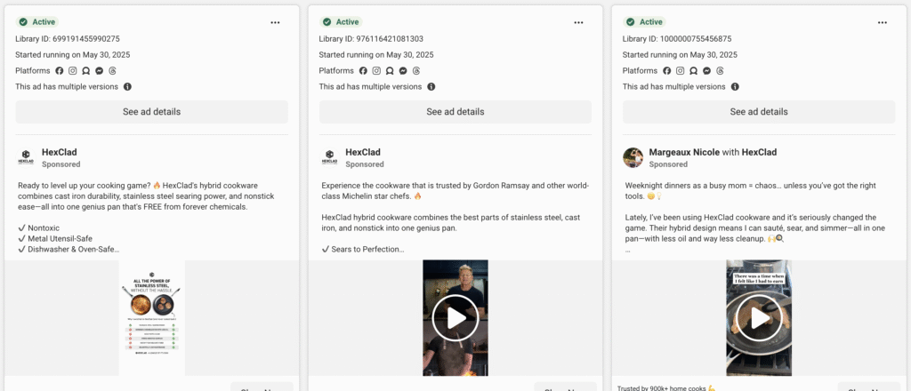Click Threads platform icon in ad 699191455990275
This screenshot has height=391, width=911.
112,71
